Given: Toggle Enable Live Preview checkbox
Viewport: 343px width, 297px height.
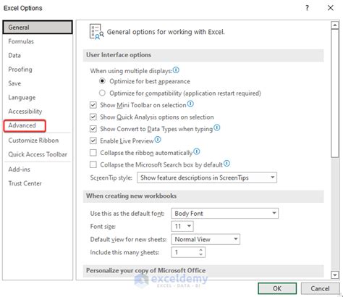Looking at the screenshot, I should click(93, 141).
